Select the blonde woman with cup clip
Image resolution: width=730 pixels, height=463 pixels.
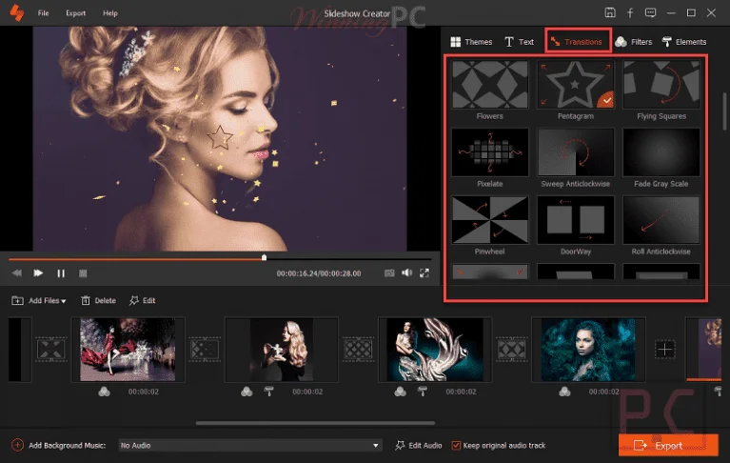pos(282,350)
